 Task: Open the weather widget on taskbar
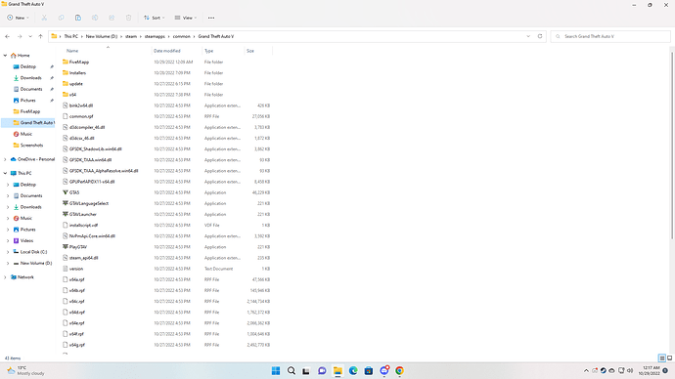pos(25,370)
